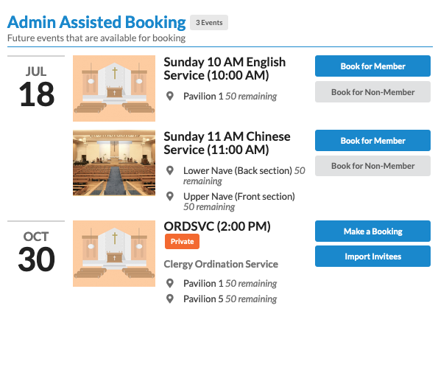Open the ORDSVC chapel illustration thumbnail
Image resolution: width=438 pixels, height=373 pixels.
click(114, 254)
